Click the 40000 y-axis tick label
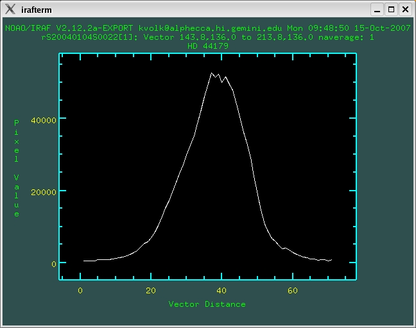 coord(44,120)
